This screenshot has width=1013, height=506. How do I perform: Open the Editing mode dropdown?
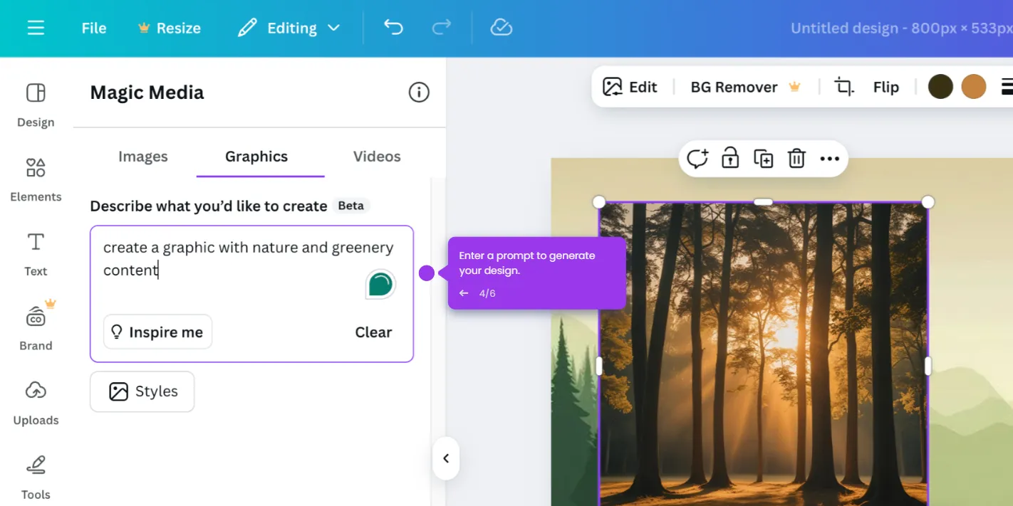click(289, 27)
